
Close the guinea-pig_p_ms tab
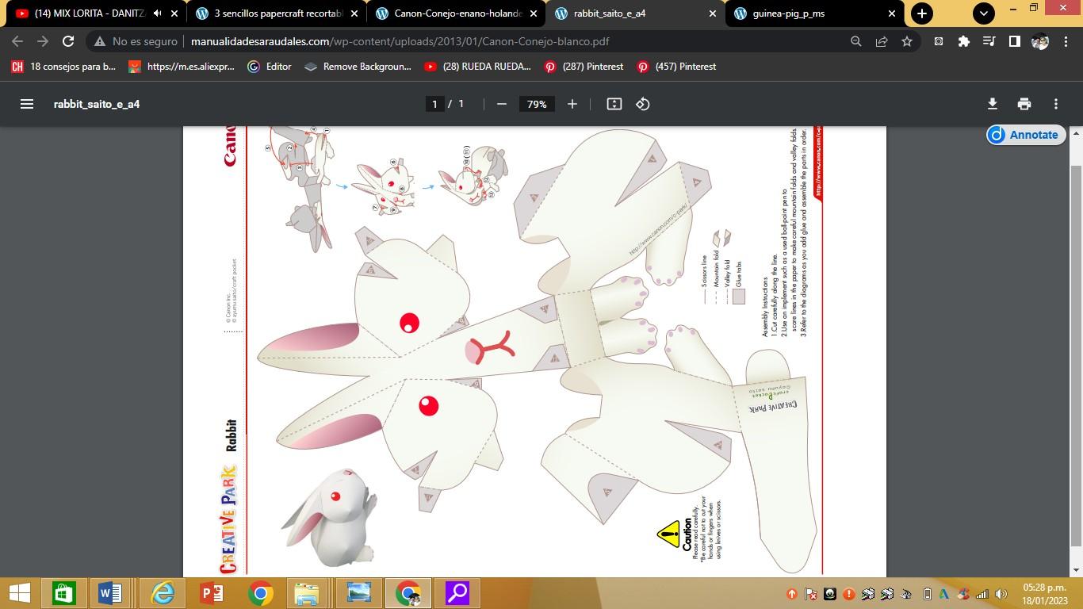pos(891,13)
